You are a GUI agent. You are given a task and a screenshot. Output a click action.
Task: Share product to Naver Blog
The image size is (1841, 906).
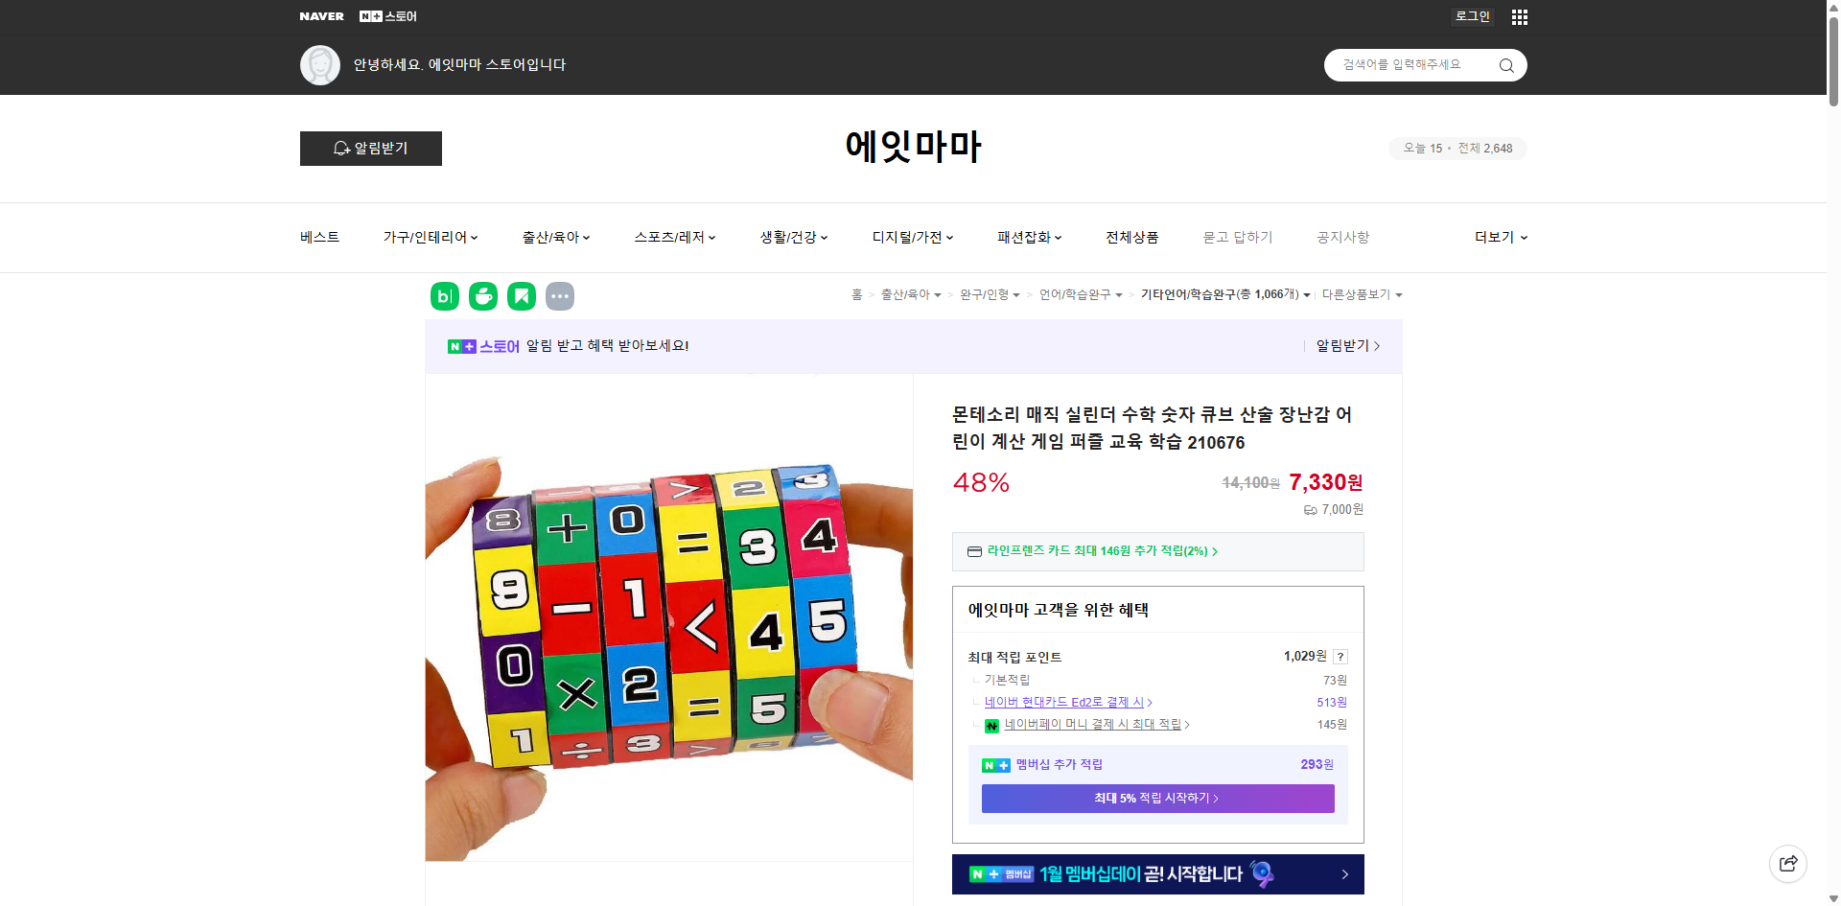444,296
